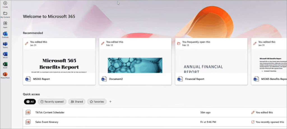
Task: Filter by Recently opened
Action: [x=52, y=102]
